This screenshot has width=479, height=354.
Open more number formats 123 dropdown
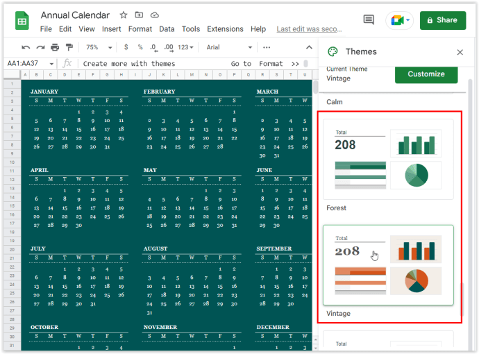[x=185, y=47]
